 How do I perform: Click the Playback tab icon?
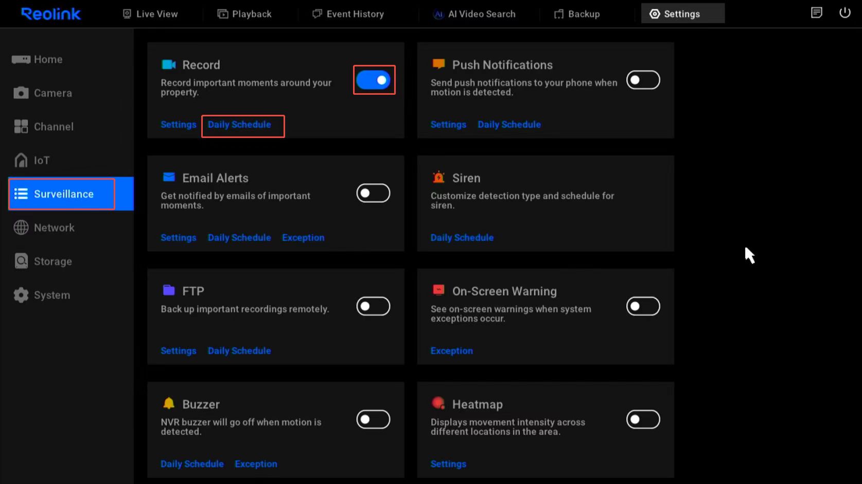(x=222, y=14)
